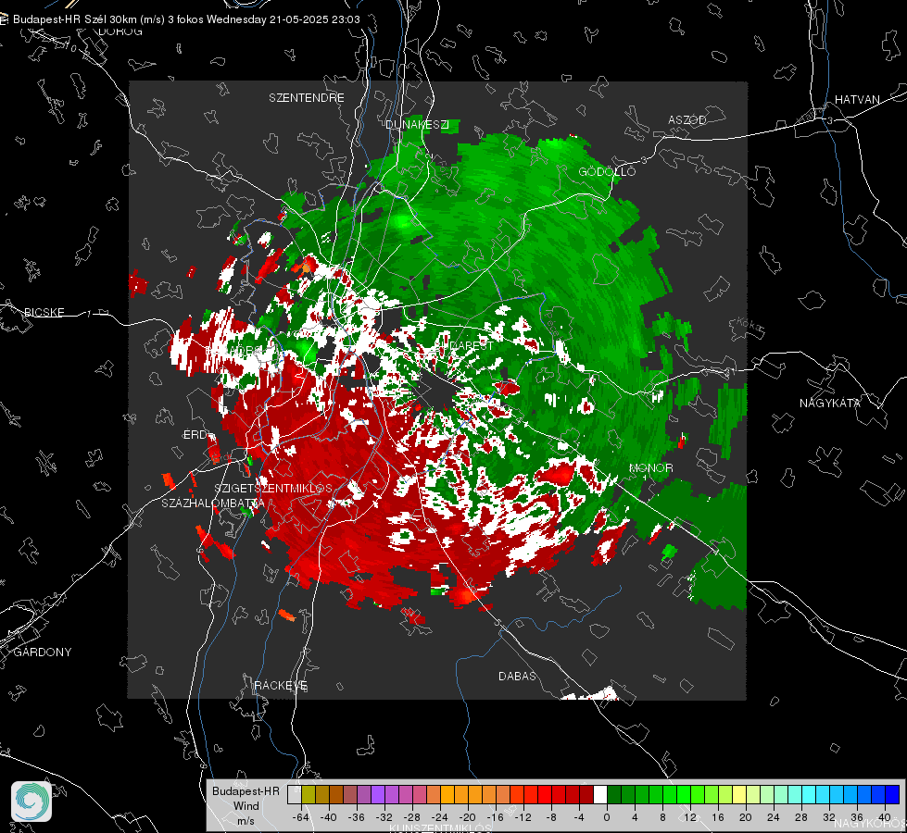Select the DABAS town label
Screen dimensions: 907x833
(x=517, y=677)
